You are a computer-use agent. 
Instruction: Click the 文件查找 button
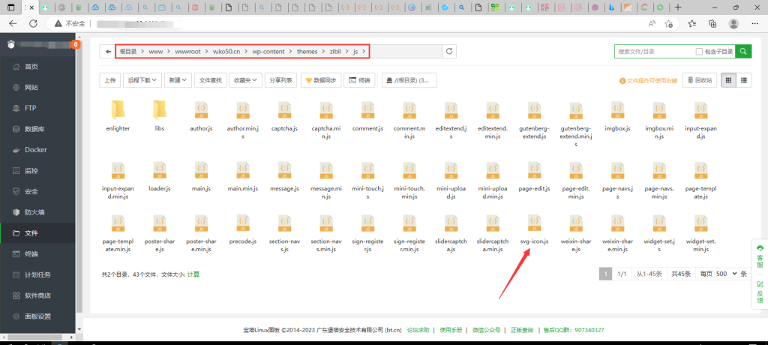point(210,80)
